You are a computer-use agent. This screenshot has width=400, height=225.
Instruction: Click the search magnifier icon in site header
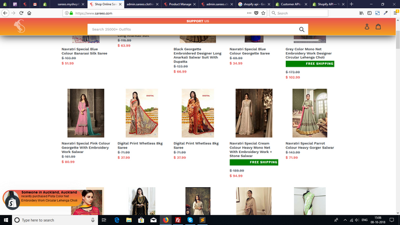tap(301, 30)
